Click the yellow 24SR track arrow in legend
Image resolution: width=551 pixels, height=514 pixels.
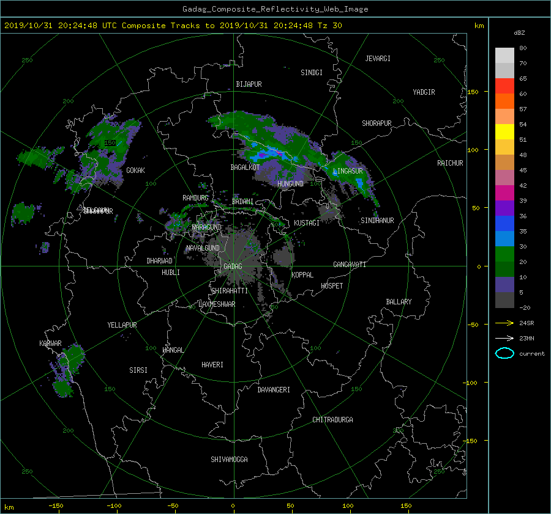tap(504, 323)
